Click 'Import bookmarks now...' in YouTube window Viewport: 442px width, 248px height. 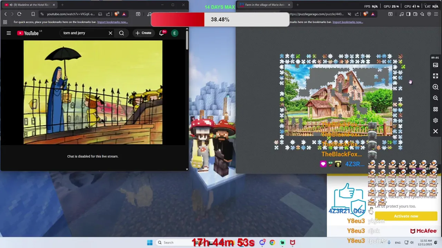pos(113,22)
